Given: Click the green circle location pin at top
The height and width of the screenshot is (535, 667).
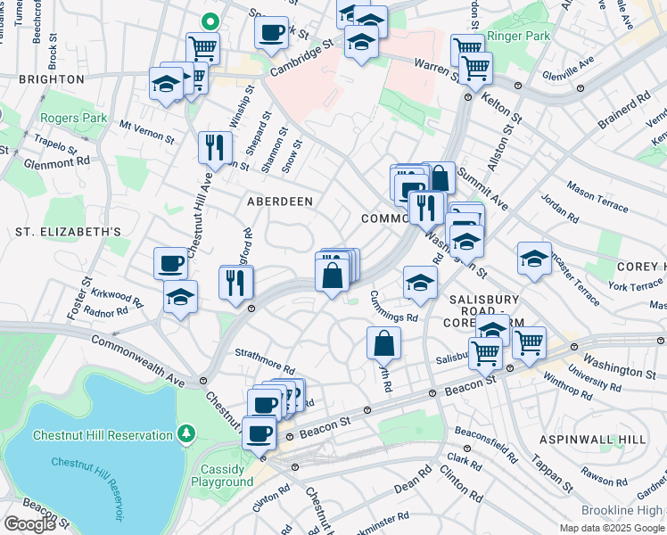Looking at the screenshot, I should pos(210,21).
